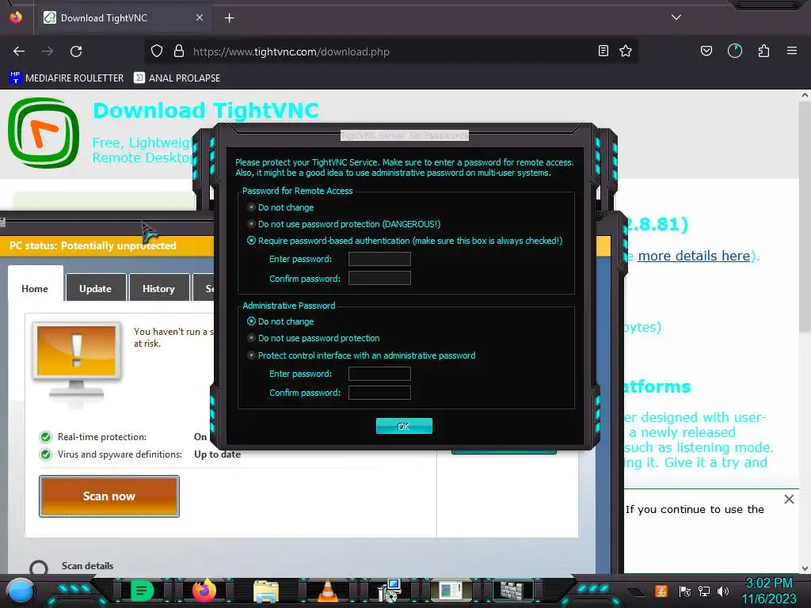811x608 pixels.
Task: Bookmark this page with the star
Action: coord(626,51)
